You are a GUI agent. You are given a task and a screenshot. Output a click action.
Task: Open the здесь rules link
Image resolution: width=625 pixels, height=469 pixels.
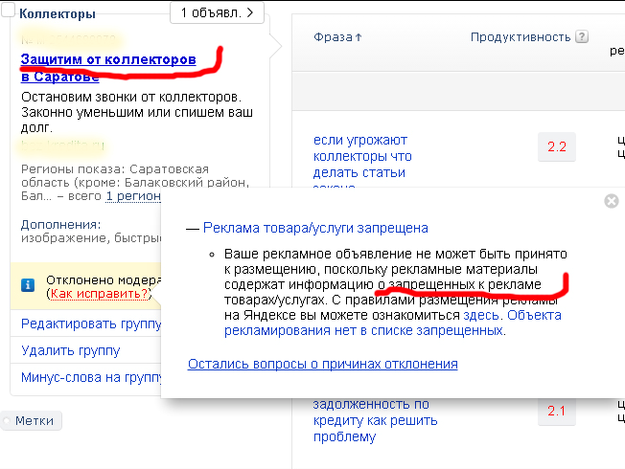point(480,315)
